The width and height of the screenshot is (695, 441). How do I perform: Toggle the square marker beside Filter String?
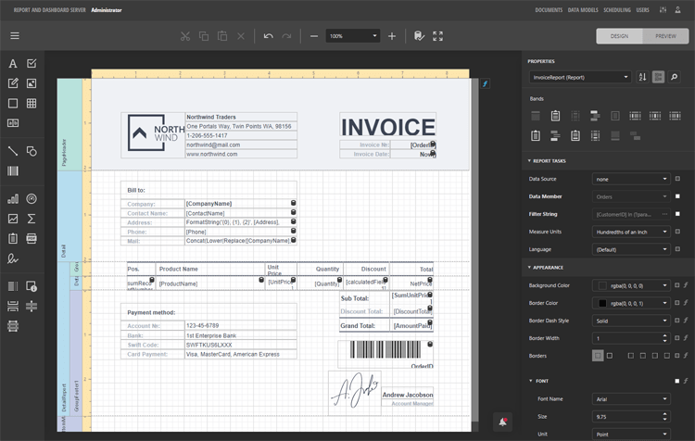point(677,214)
